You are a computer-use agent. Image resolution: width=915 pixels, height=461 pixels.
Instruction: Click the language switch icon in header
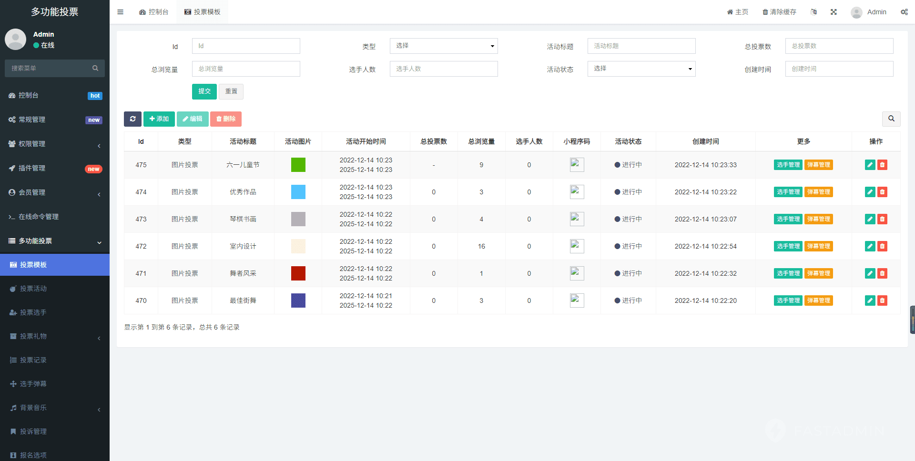(x=814, y=12)
